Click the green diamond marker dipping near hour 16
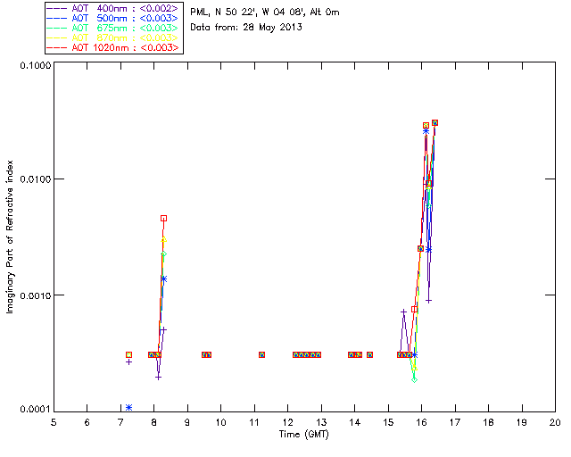Image resolution: width=571 pixels, height=457 pixels. click(x=414, y=379)
